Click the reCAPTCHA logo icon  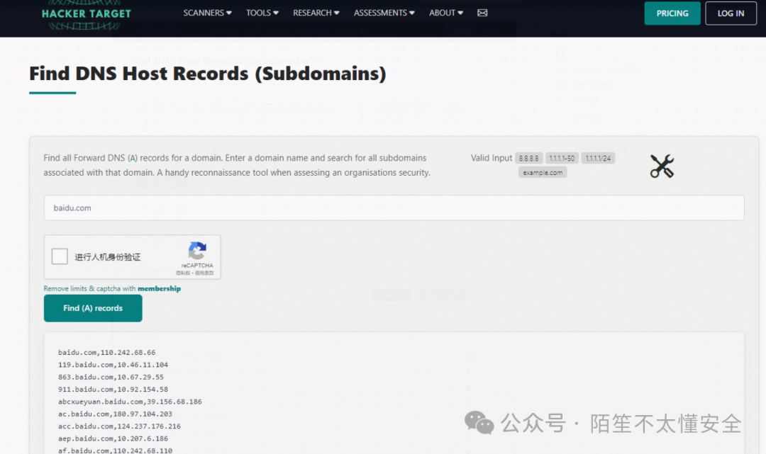197,251
